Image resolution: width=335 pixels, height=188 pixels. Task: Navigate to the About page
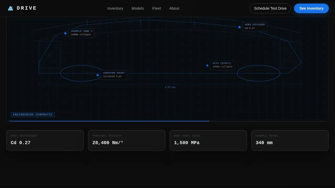174,8
